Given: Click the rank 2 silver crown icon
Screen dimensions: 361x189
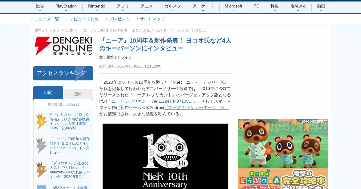Looking at the screenshot, I should (42, 145).
